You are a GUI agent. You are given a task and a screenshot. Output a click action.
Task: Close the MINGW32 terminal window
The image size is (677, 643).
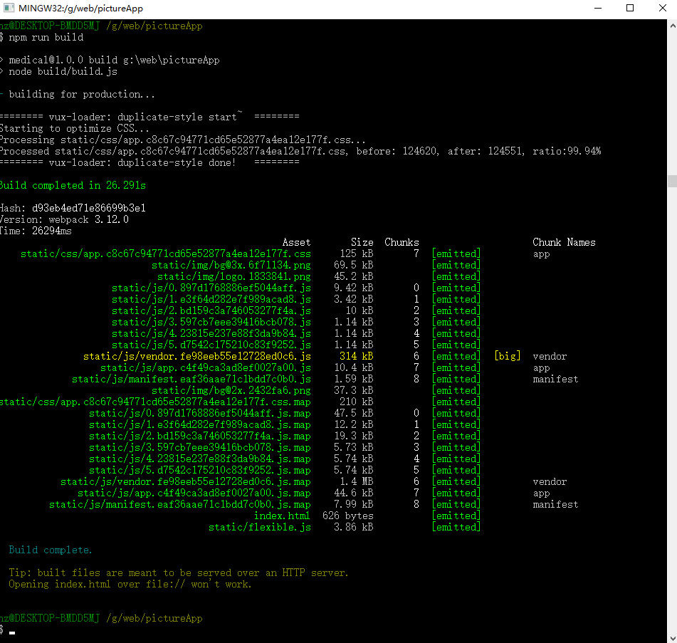point(662,9)
